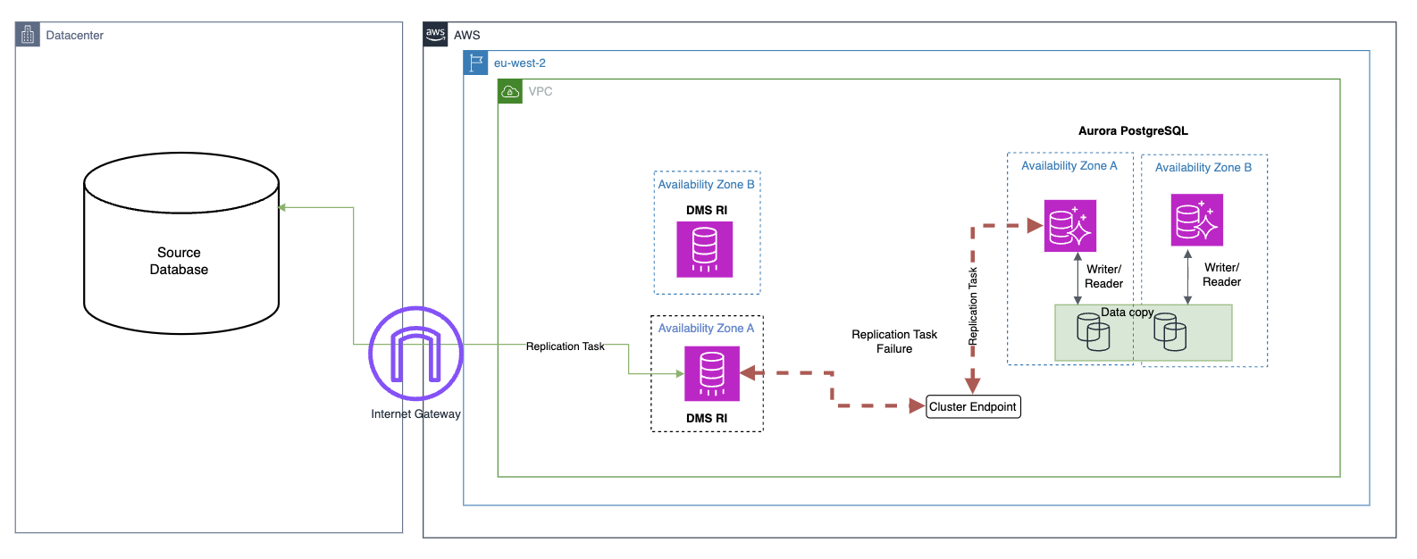Image resolution: width=1417 pixels, height=559 pixels.
Task: Click the DMS RI label in Zone B
Action: click(x=707, y=210)
